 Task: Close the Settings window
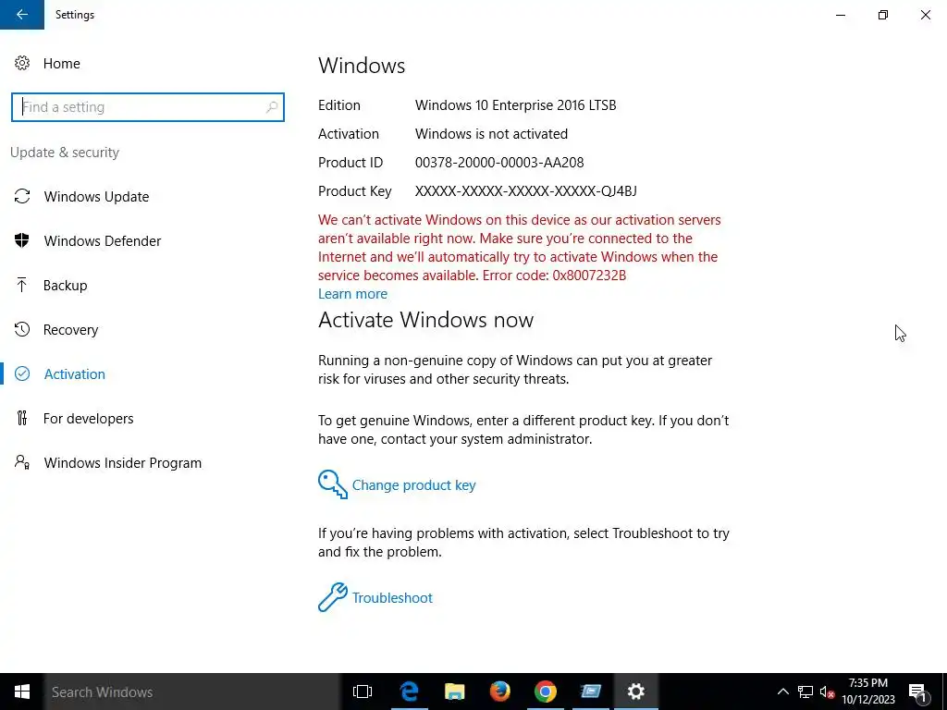coord(925,15)
